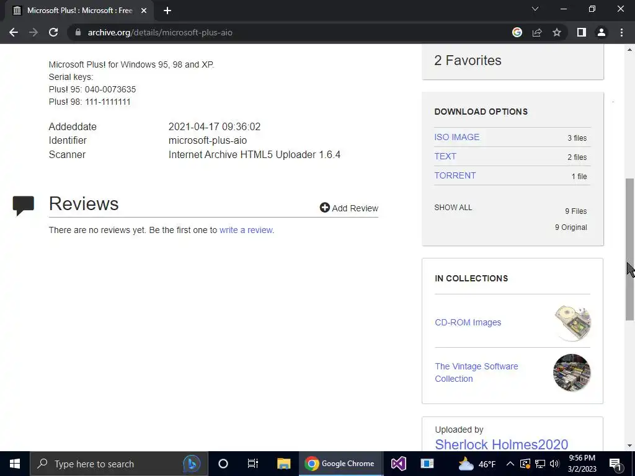Open the Chrome profile menu

click(x=602, y=32)
